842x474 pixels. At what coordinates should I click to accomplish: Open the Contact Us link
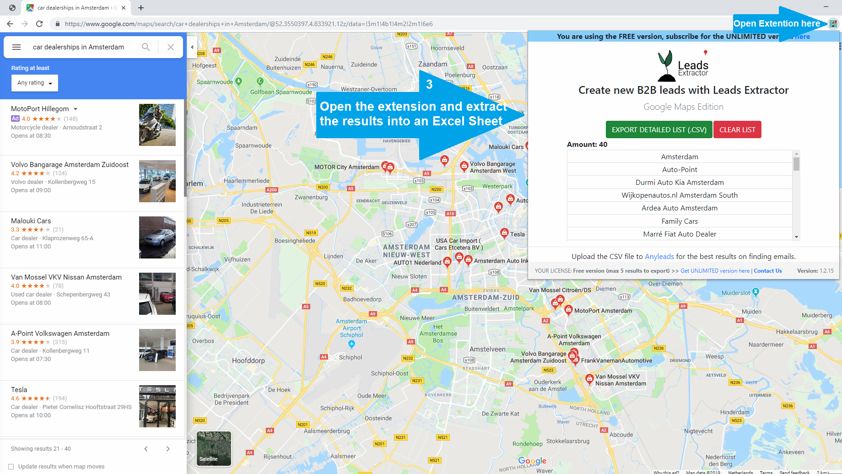pos(768,271)
